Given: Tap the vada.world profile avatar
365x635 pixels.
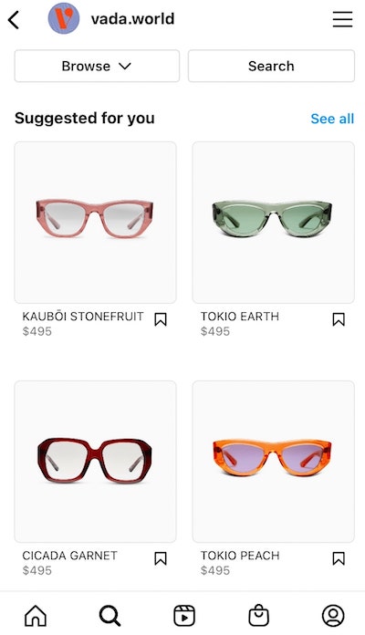Looking at the screenshot, I should tap(64, 18).
